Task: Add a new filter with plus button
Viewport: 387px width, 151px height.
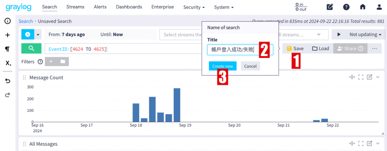Action: [51, 61]
